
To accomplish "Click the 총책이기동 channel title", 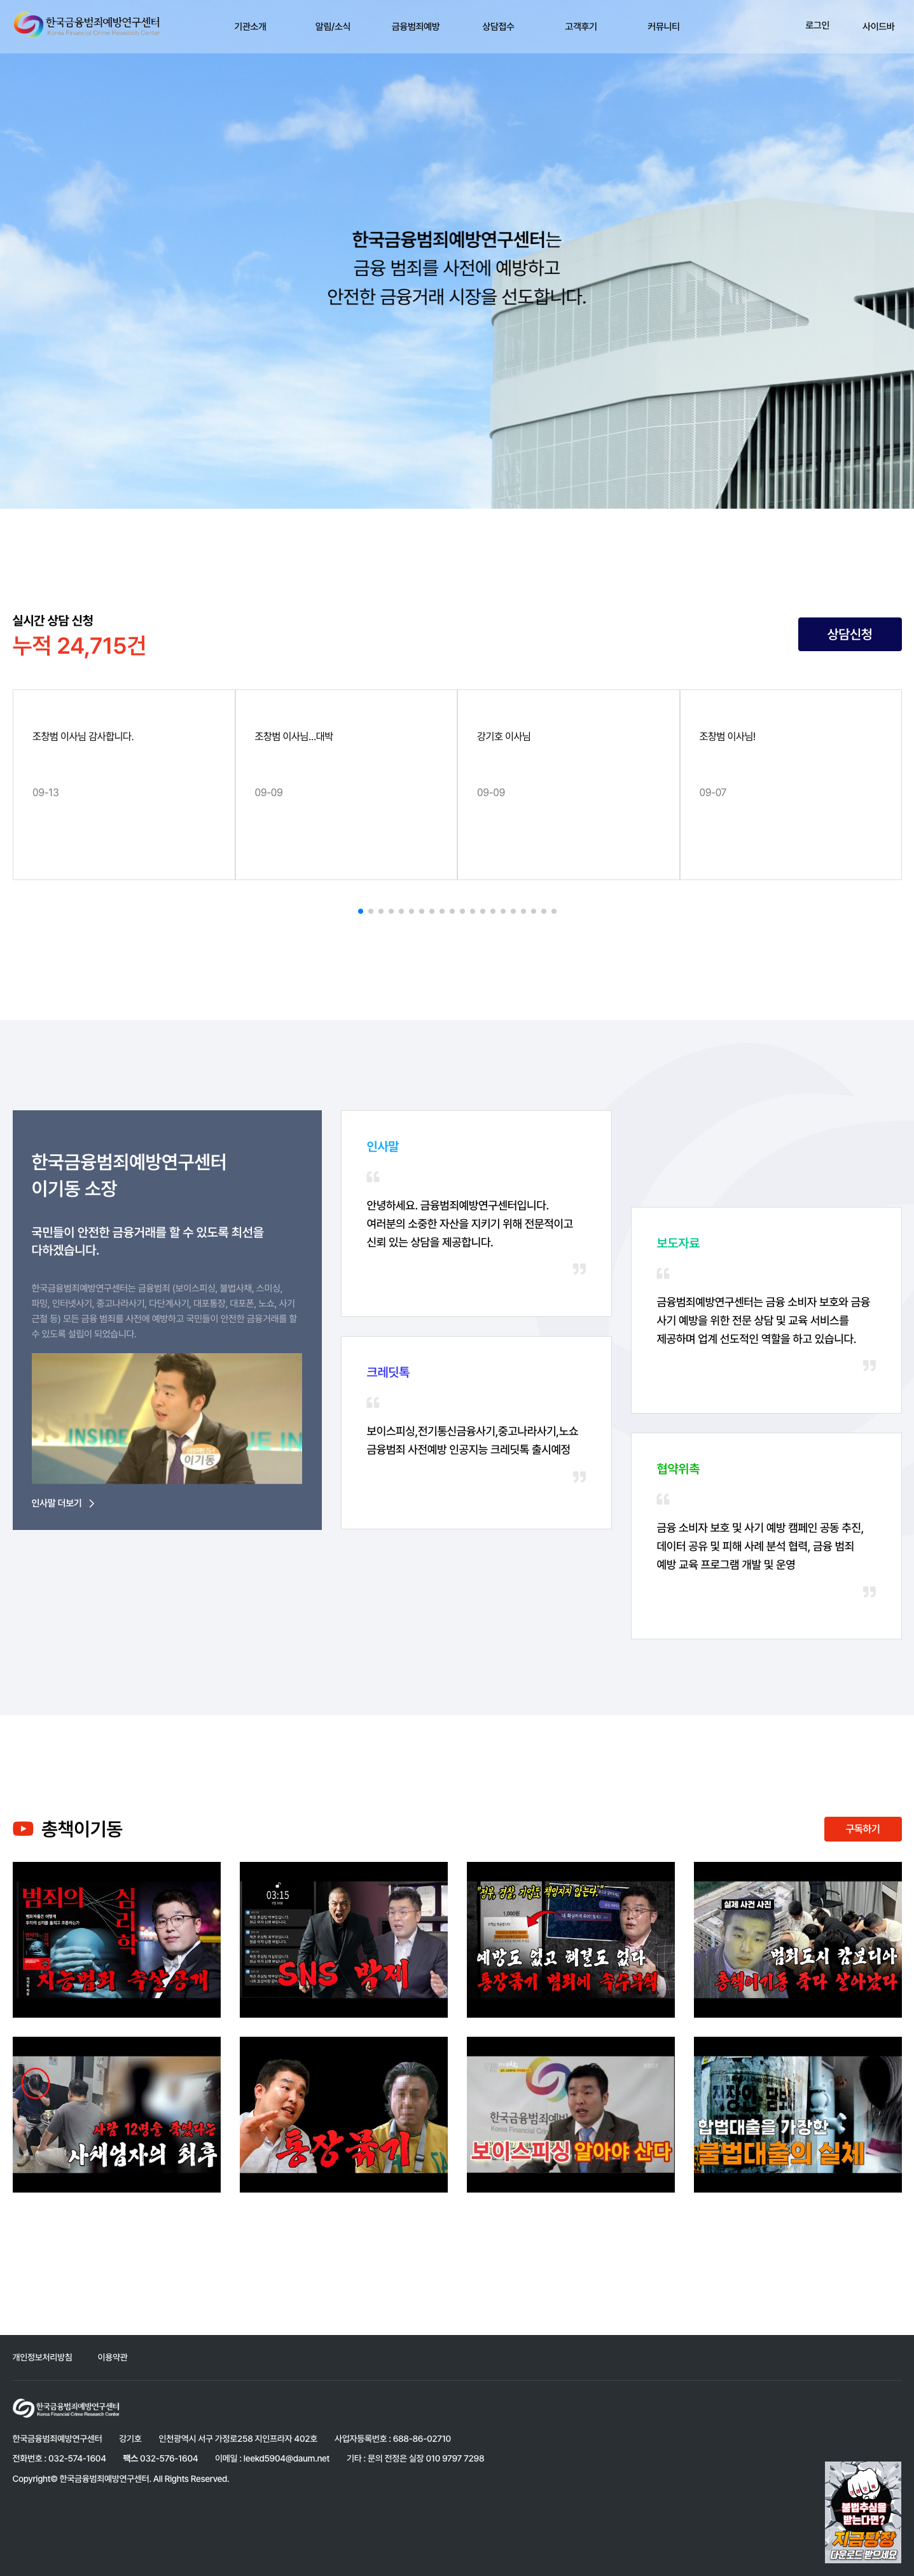I will pyautogui.click(x=82, y=1828).
